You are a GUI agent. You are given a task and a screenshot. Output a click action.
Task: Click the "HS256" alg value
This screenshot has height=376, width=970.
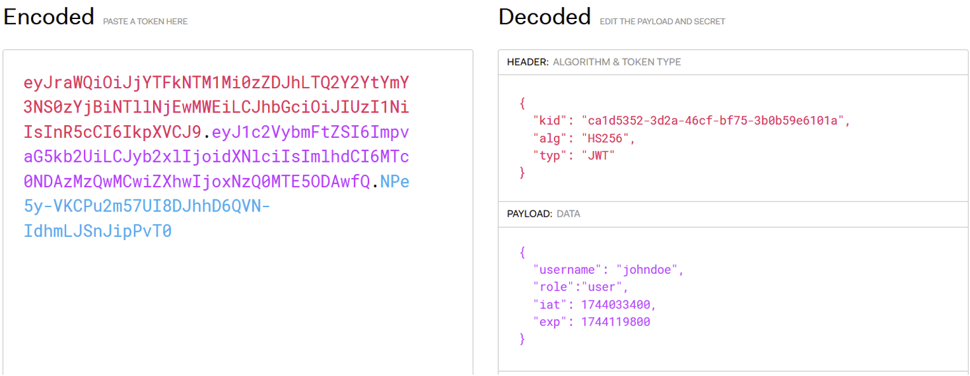(607, 138)
